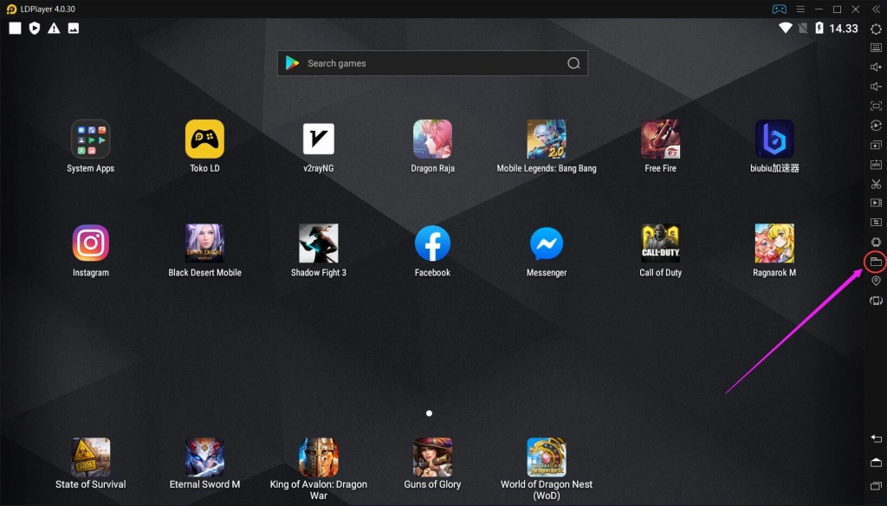Open the multi-instance manager icon
This screenshot has width=887, height=506.
(x=876, y=145)
